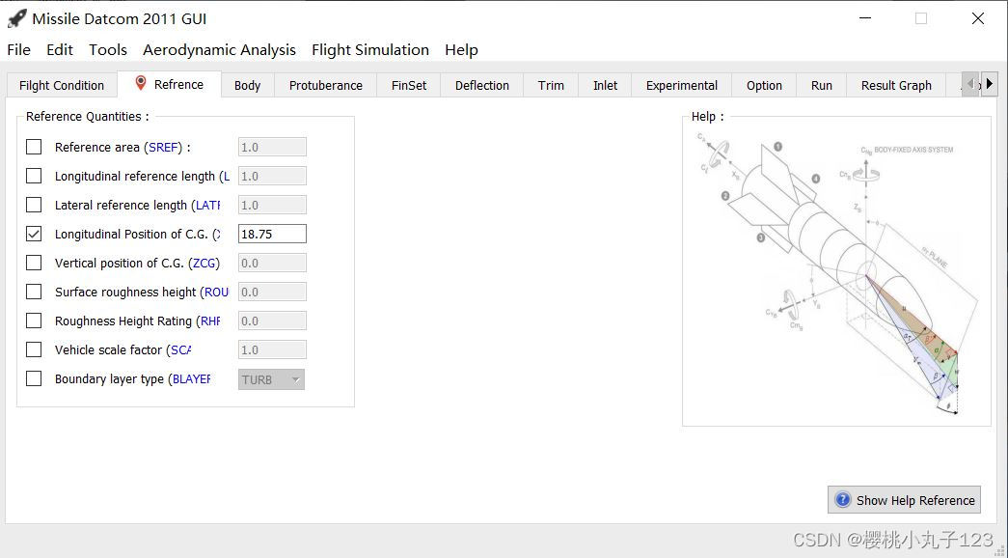Open the Flight Simulation menu
1008x558 pixels.
click(370, 49)
